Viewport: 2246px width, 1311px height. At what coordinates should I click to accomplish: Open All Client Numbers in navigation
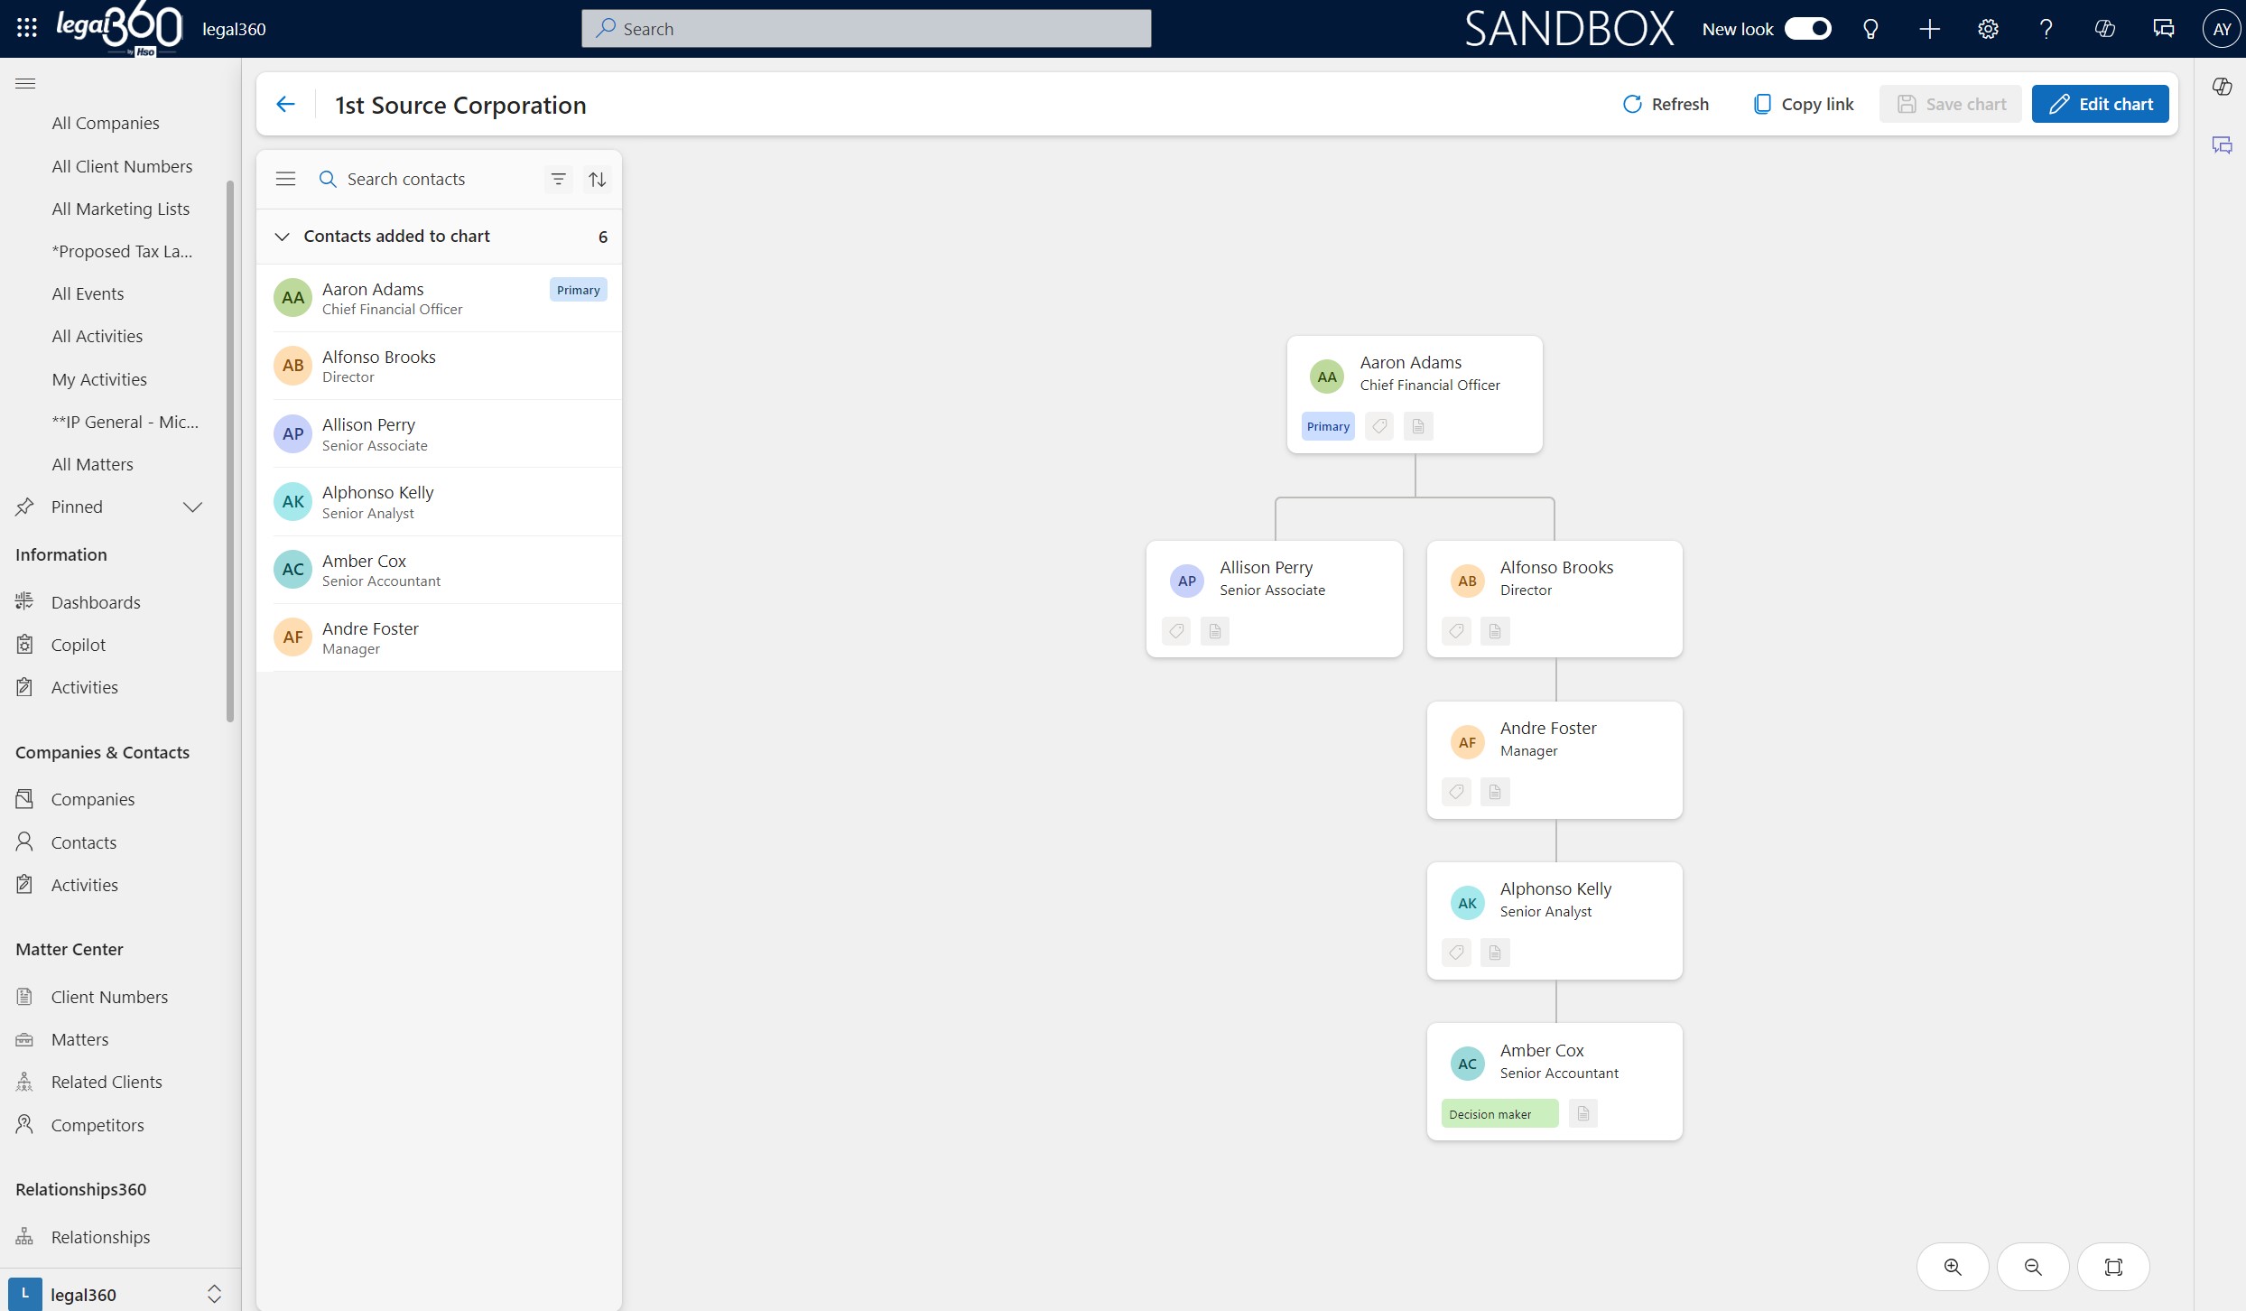(x=122, y=166)
